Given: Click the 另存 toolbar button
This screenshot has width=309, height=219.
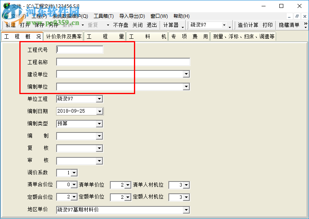Looking at the screenshot, I should coord(53,25).
